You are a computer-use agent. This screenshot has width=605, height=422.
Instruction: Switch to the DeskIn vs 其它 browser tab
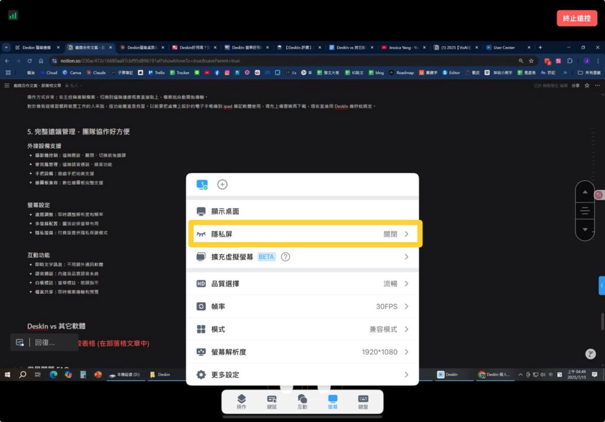click(x=351, y=47)
